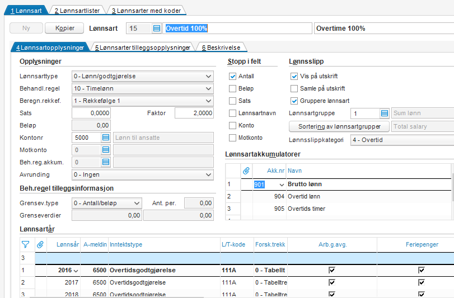Click the Faktor field showing 2,0000
The height and width of the screenshot is (298, 454).
point(194,113)
